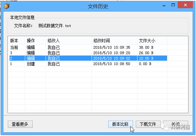Click 编辑 in the highlighted version 2 row

[31, 58]
